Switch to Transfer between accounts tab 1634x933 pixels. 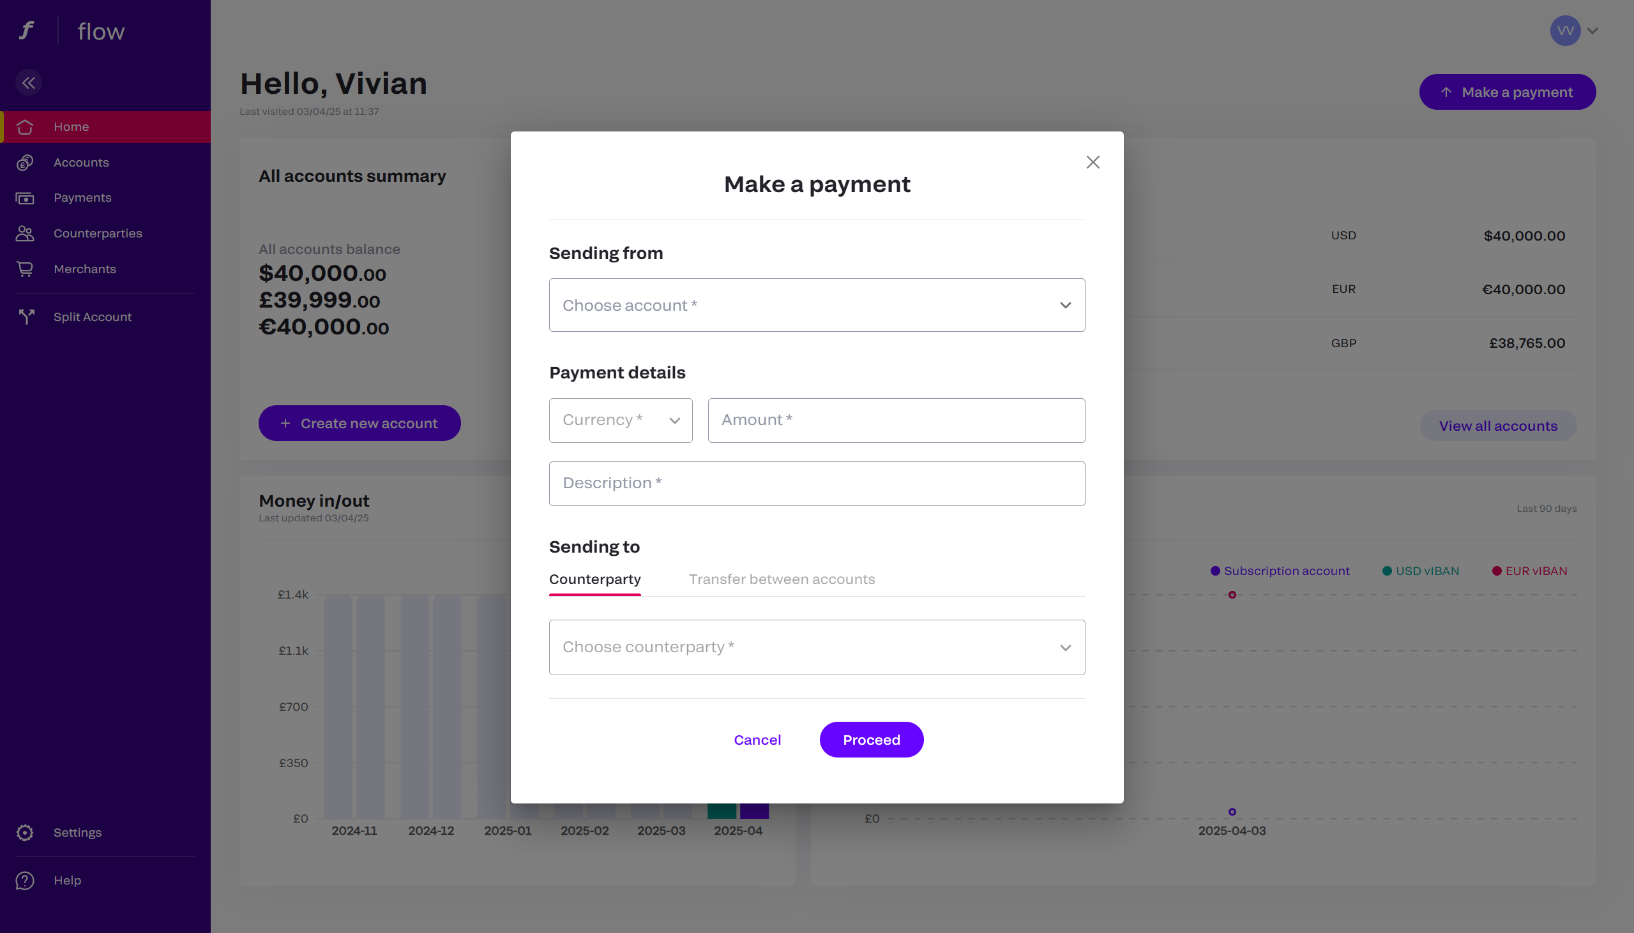pyautogui.click(x=782, y=579)
